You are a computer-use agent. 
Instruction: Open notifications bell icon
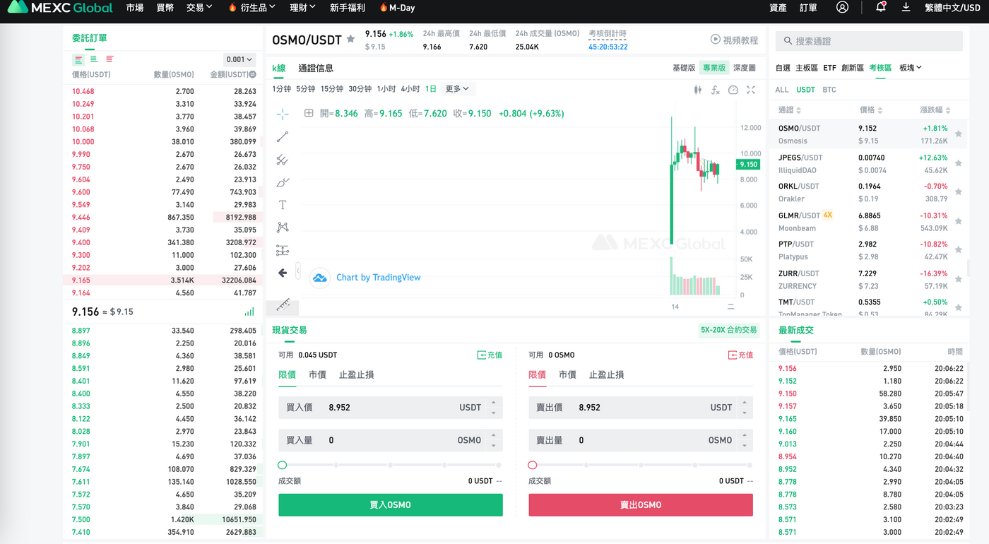(x=880, y=7)
